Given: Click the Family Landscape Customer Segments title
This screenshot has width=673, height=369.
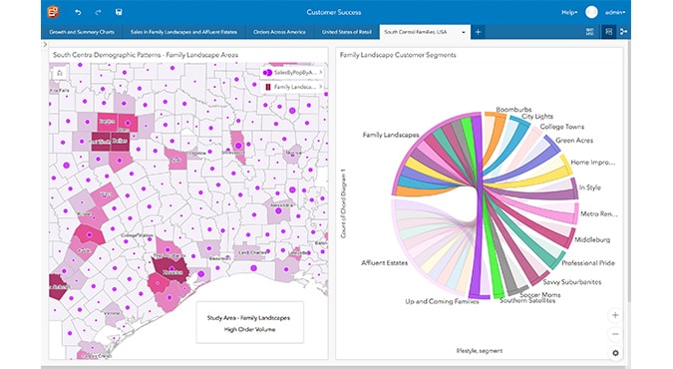Looking at the screenshot, I should coord(398,55).
